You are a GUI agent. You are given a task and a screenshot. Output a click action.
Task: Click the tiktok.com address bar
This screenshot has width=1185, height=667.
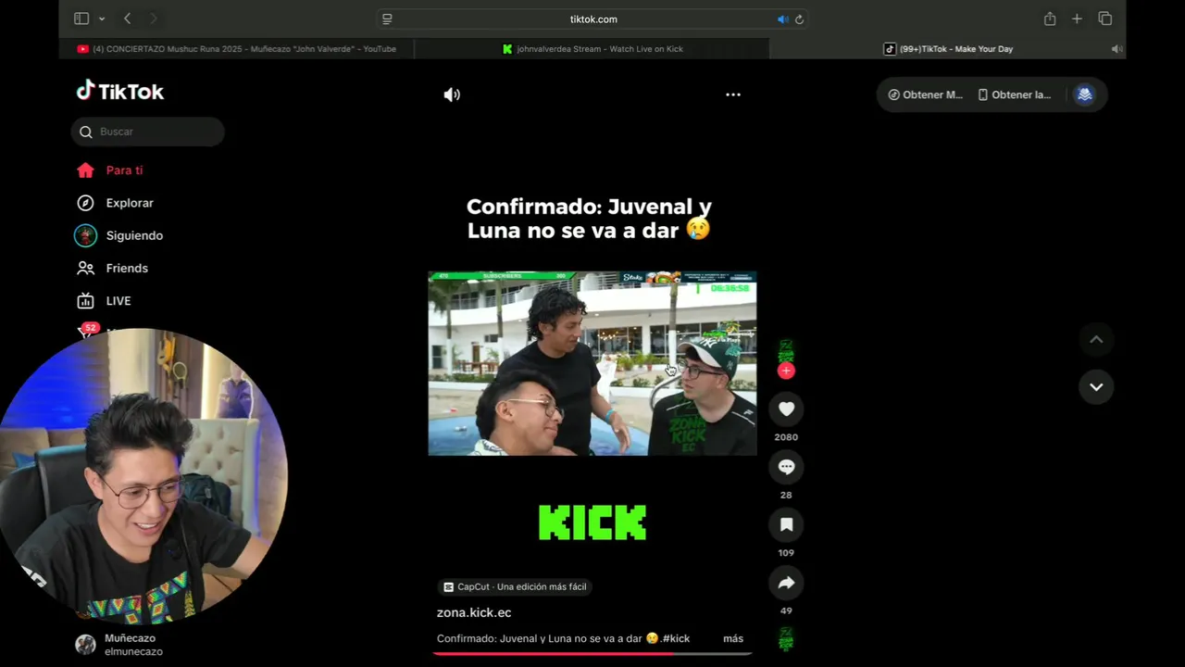592,19
